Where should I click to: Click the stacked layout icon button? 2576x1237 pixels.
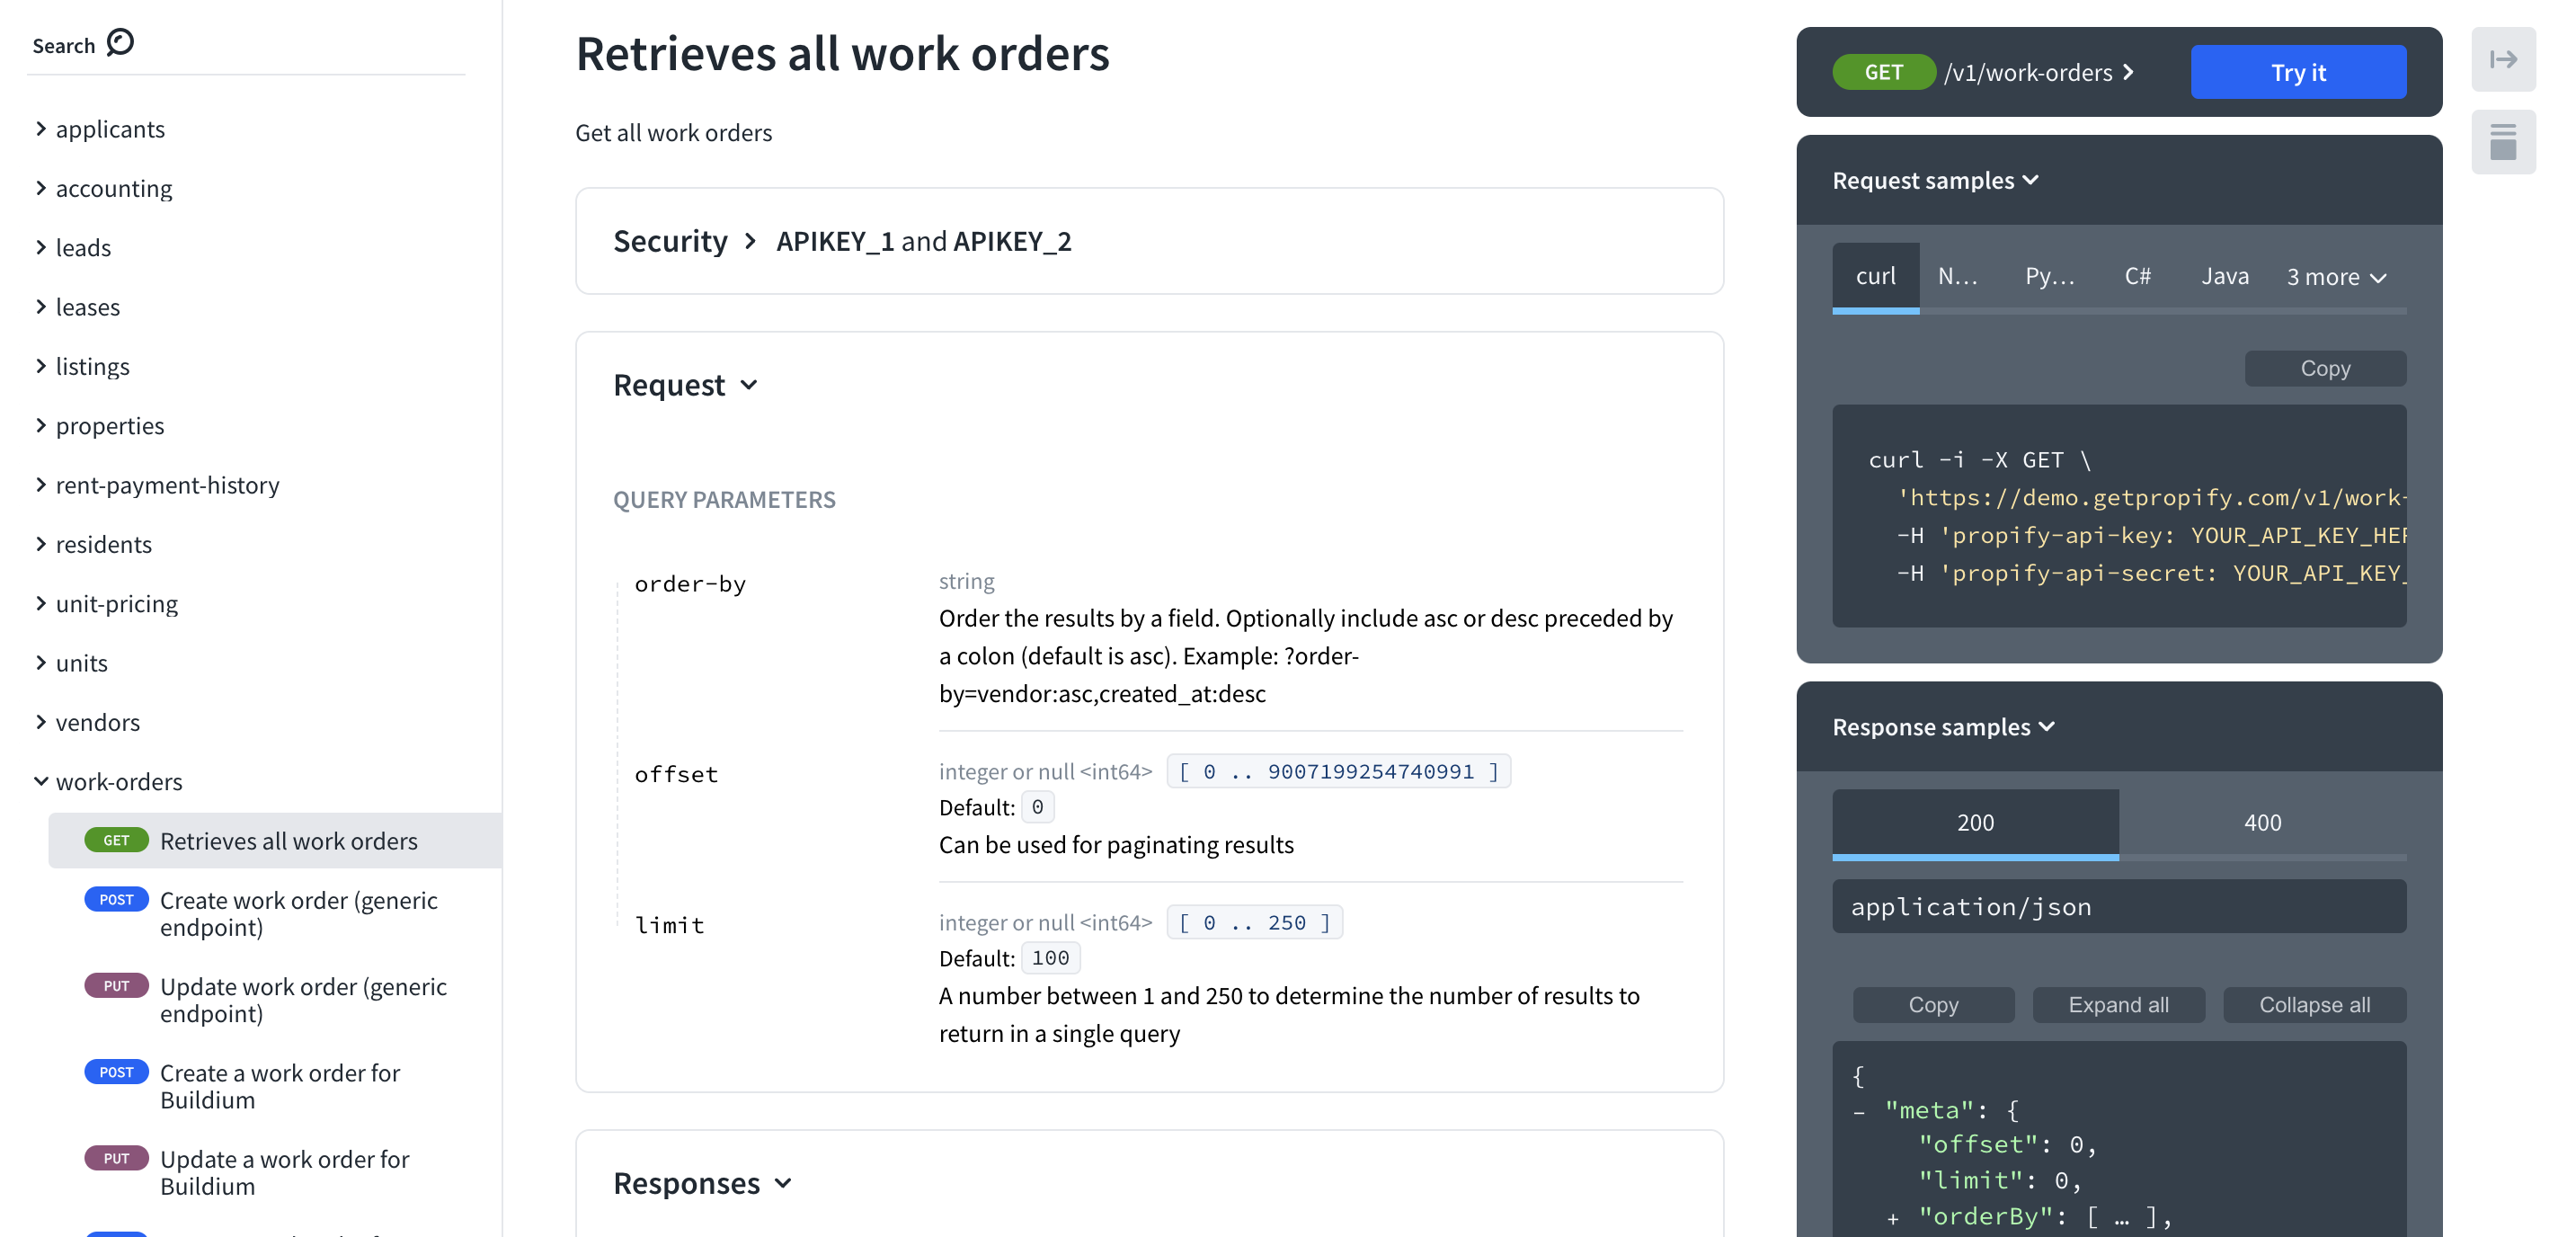pos(2502,142)
